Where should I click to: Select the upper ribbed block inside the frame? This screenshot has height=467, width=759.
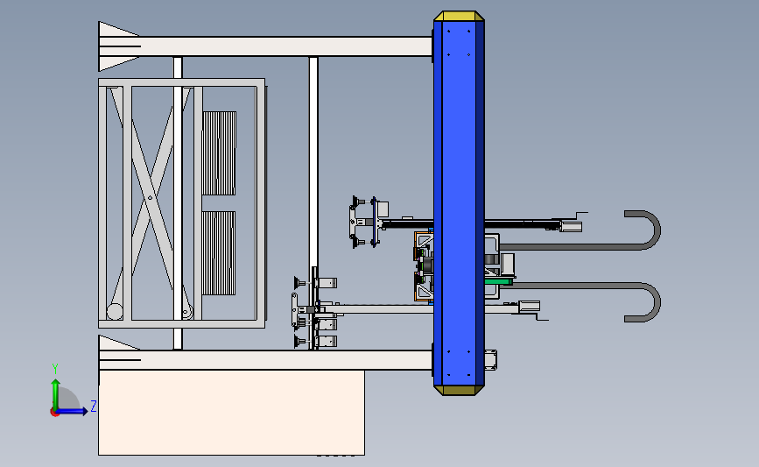pyautogui.click(x=219, y=153)
